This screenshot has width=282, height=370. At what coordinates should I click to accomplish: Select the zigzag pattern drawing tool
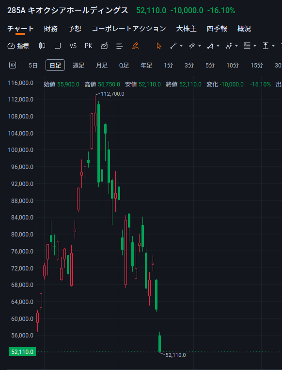coord(229,46)
